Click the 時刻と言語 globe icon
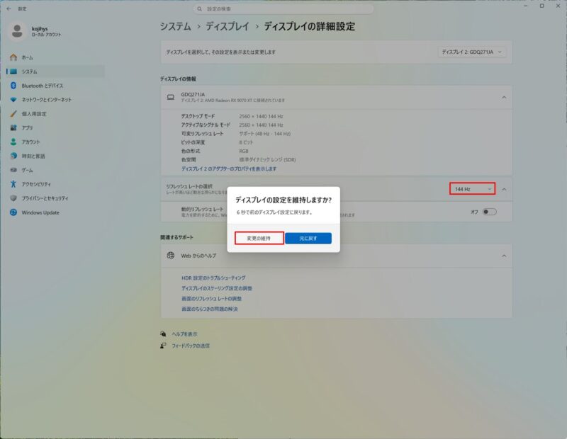Screen dimensions: 567x439 point(13,156)
